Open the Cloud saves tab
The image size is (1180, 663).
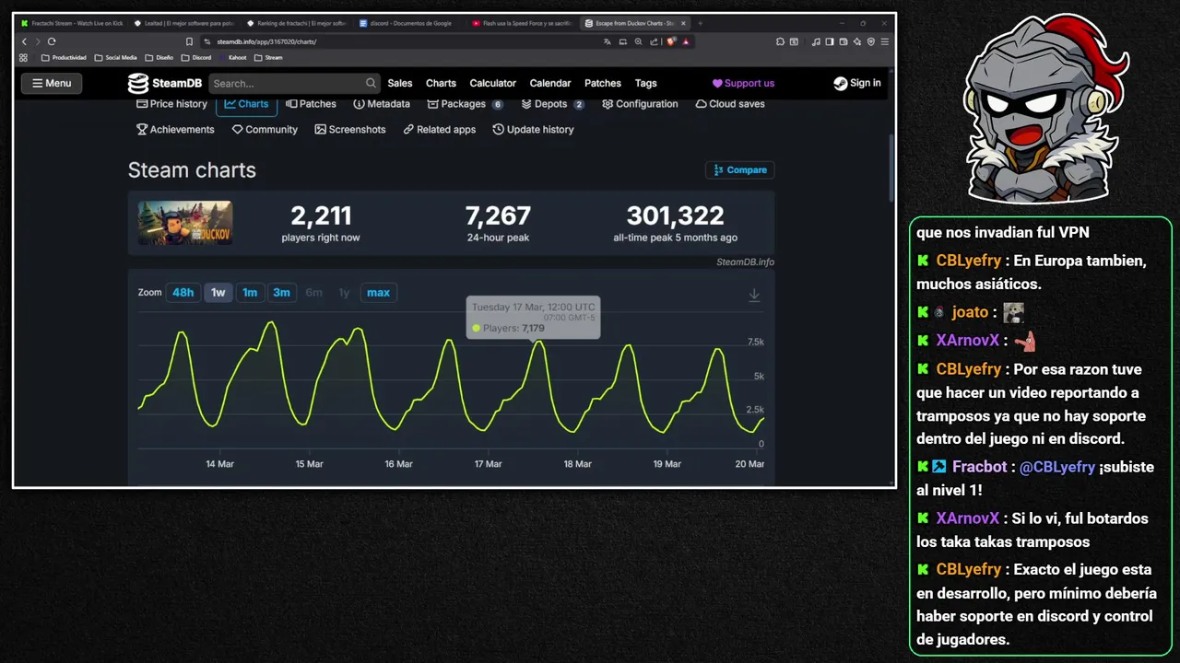(730, 104)
